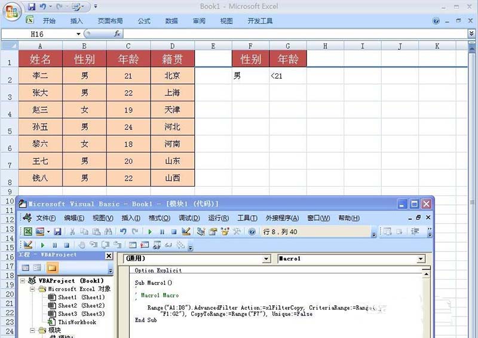Viewport: 478px width, 338px height.
Task: Click the Paste icon in VBA standard toolbar
Action: (x=96, y=232)
